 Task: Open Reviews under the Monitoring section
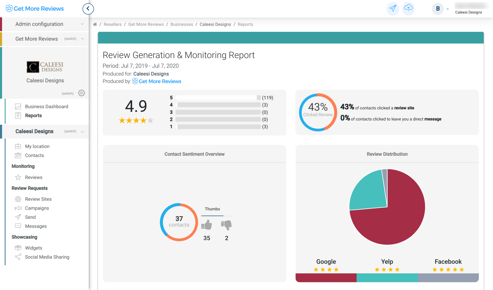(33, 177)
